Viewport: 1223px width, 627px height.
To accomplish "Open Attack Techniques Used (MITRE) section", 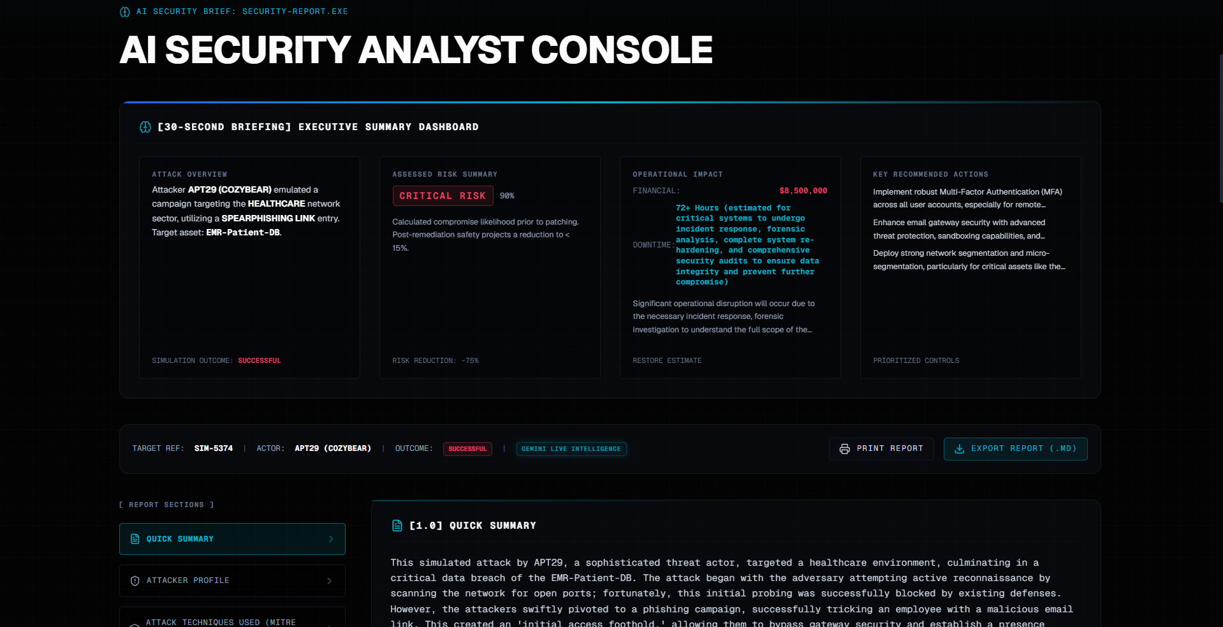I will pos(232,617).
